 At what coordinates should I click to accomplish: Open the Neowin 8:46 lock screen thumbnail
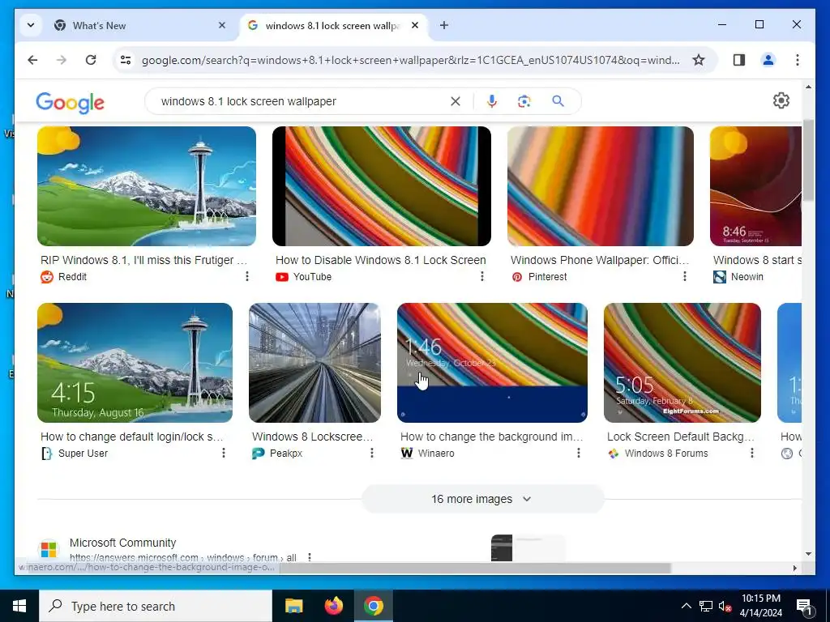click(755, 186)
